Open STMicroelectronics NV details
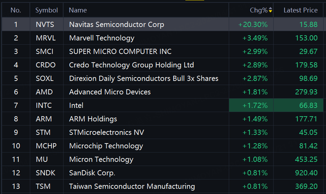The height and width of the screenshot is (194, 326). (x=106, y=132)
